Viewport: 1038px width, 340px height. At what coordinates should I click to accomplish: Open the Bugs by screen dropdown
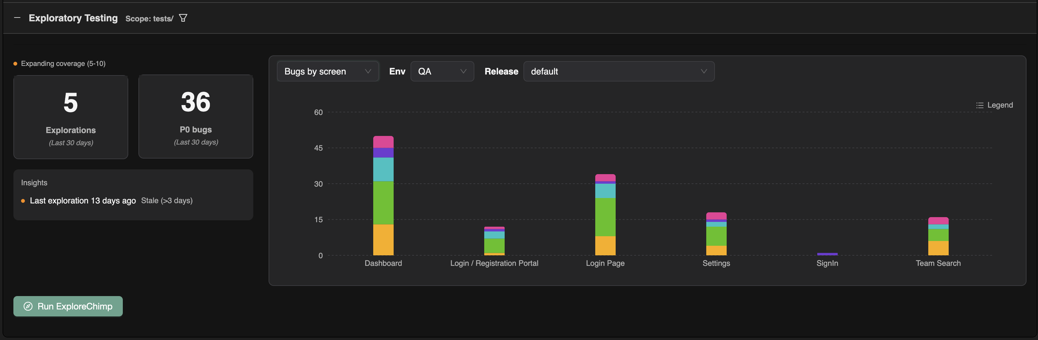327,71
